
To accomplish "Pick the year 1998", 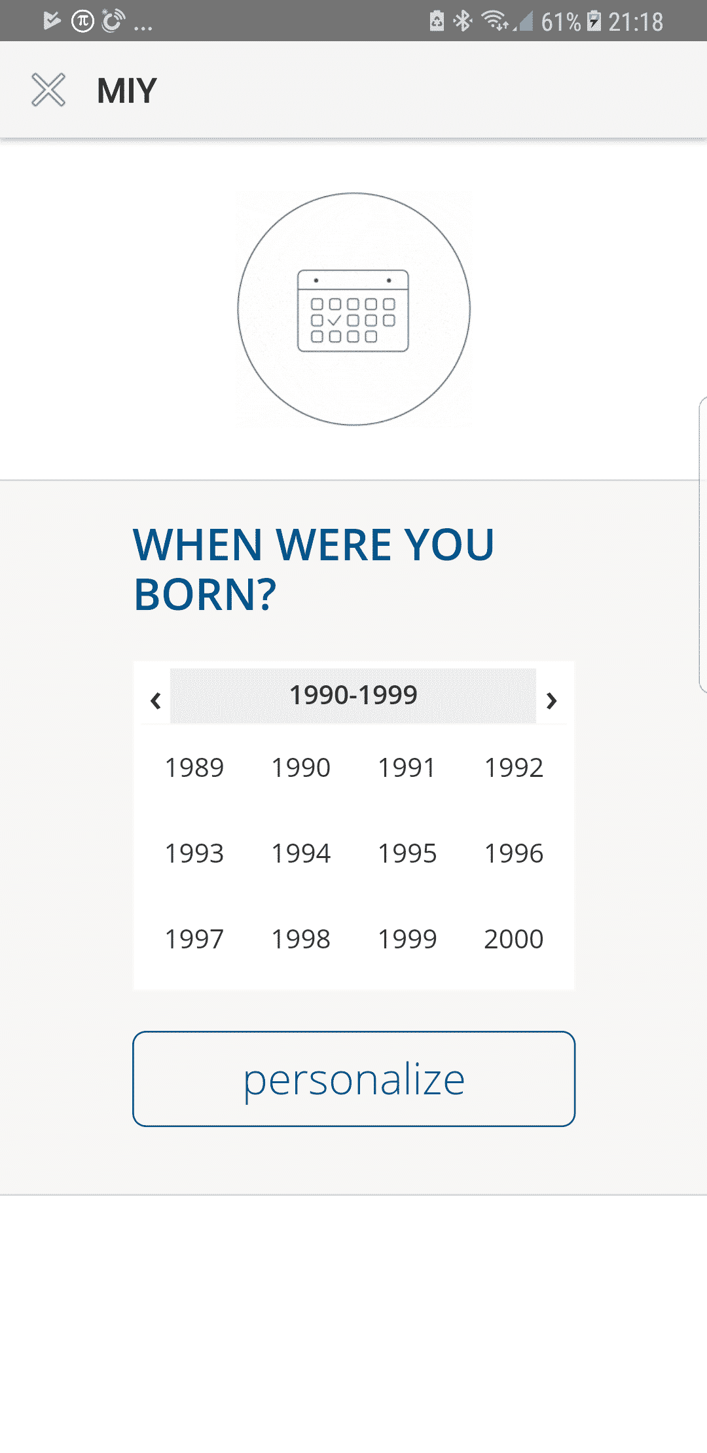I will tap(301, 939).
